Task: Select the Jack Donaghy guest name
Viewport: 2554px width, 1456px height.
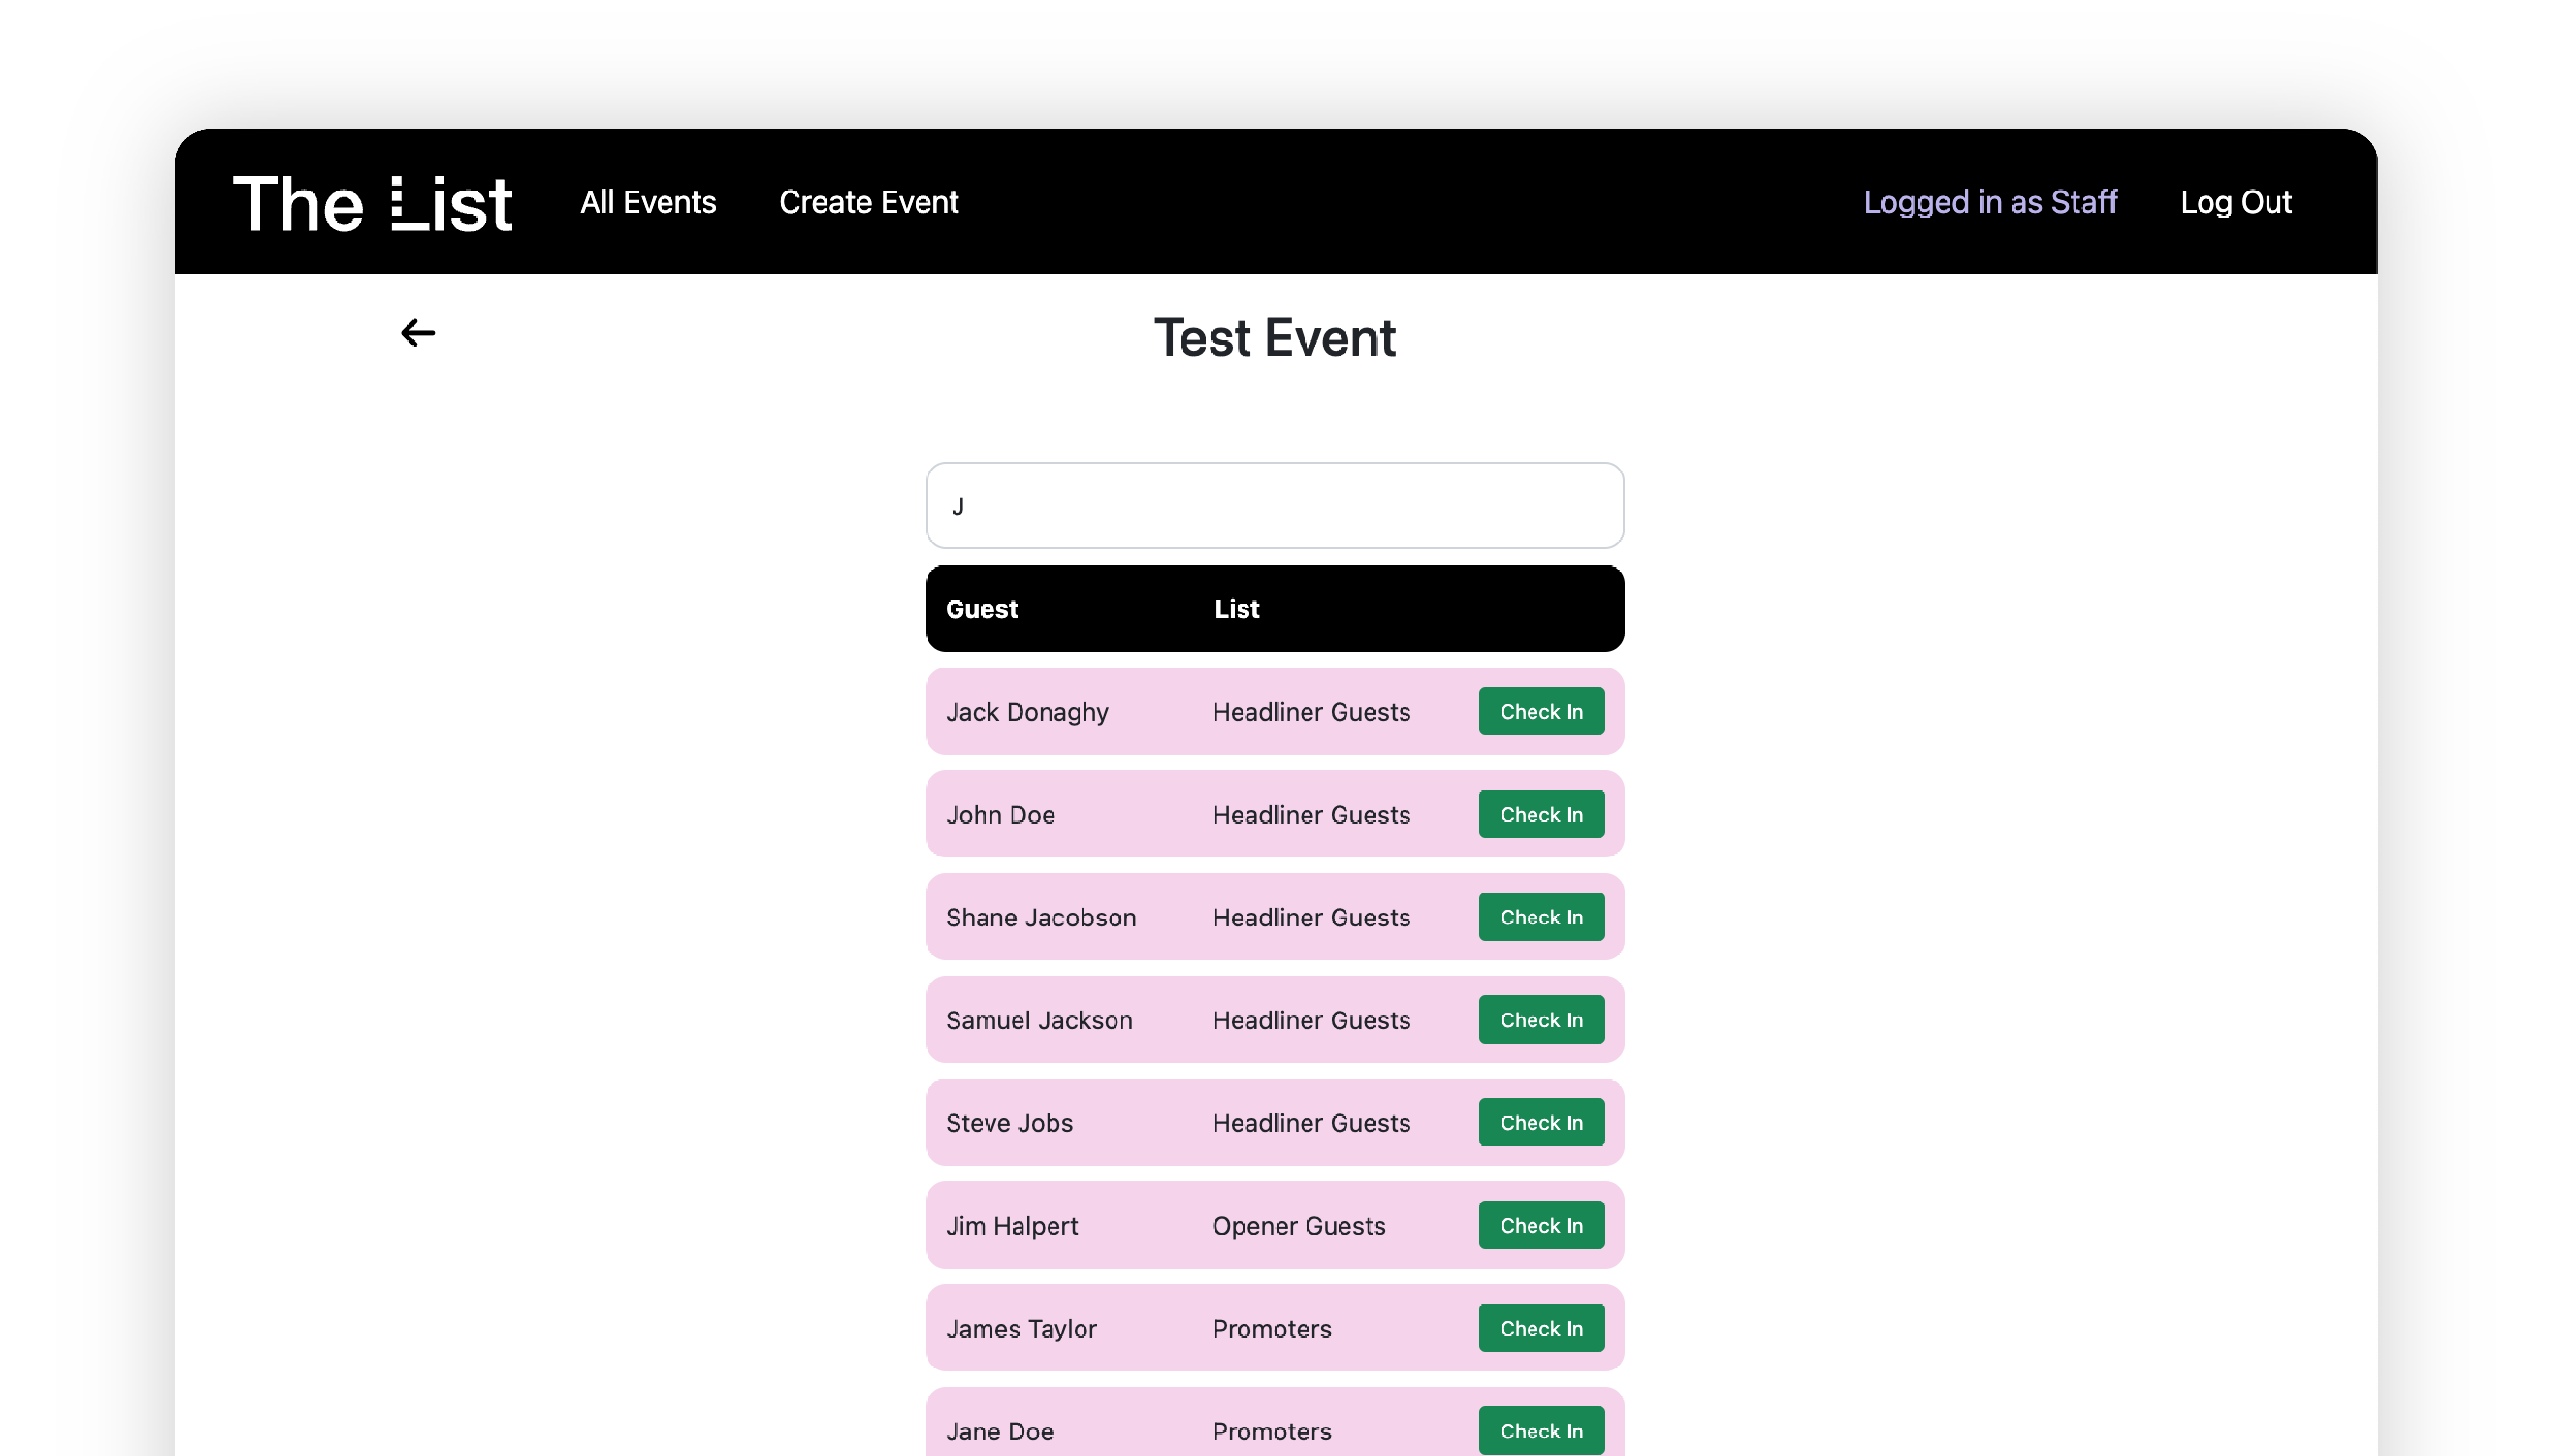Action: coord(1027,712)
